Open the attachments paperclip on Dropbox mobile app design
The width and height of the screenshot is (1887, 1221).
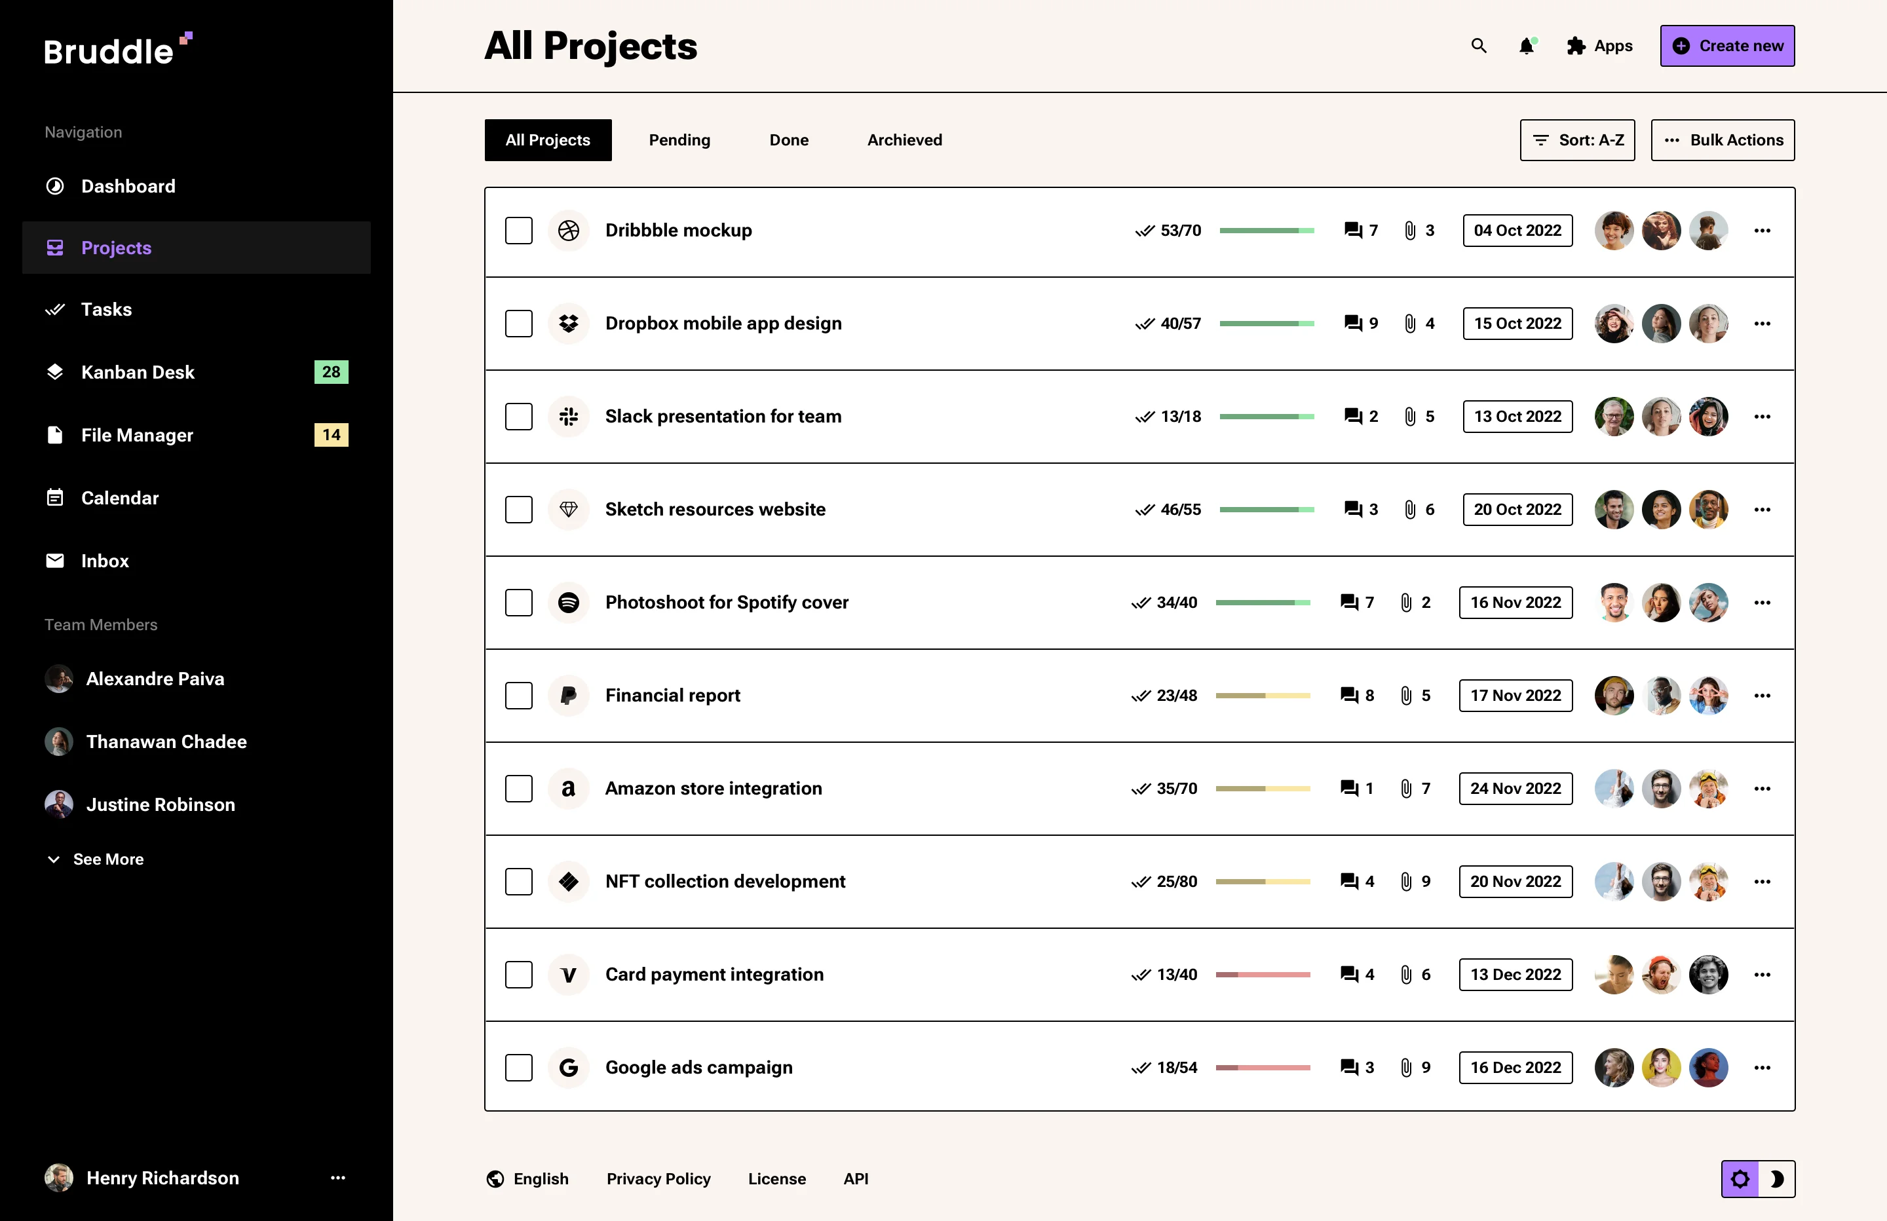click(x=1410, y=323)
